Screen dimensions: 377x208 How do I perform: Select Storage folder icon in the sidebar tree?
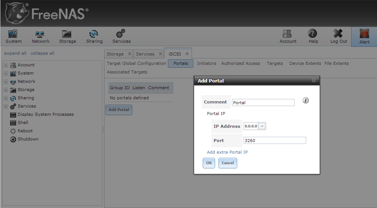coord(13,90)
